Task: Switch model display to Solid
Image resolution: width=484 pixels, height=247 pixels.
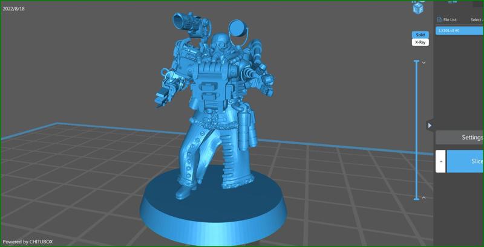Action: (x=420, y=35)
